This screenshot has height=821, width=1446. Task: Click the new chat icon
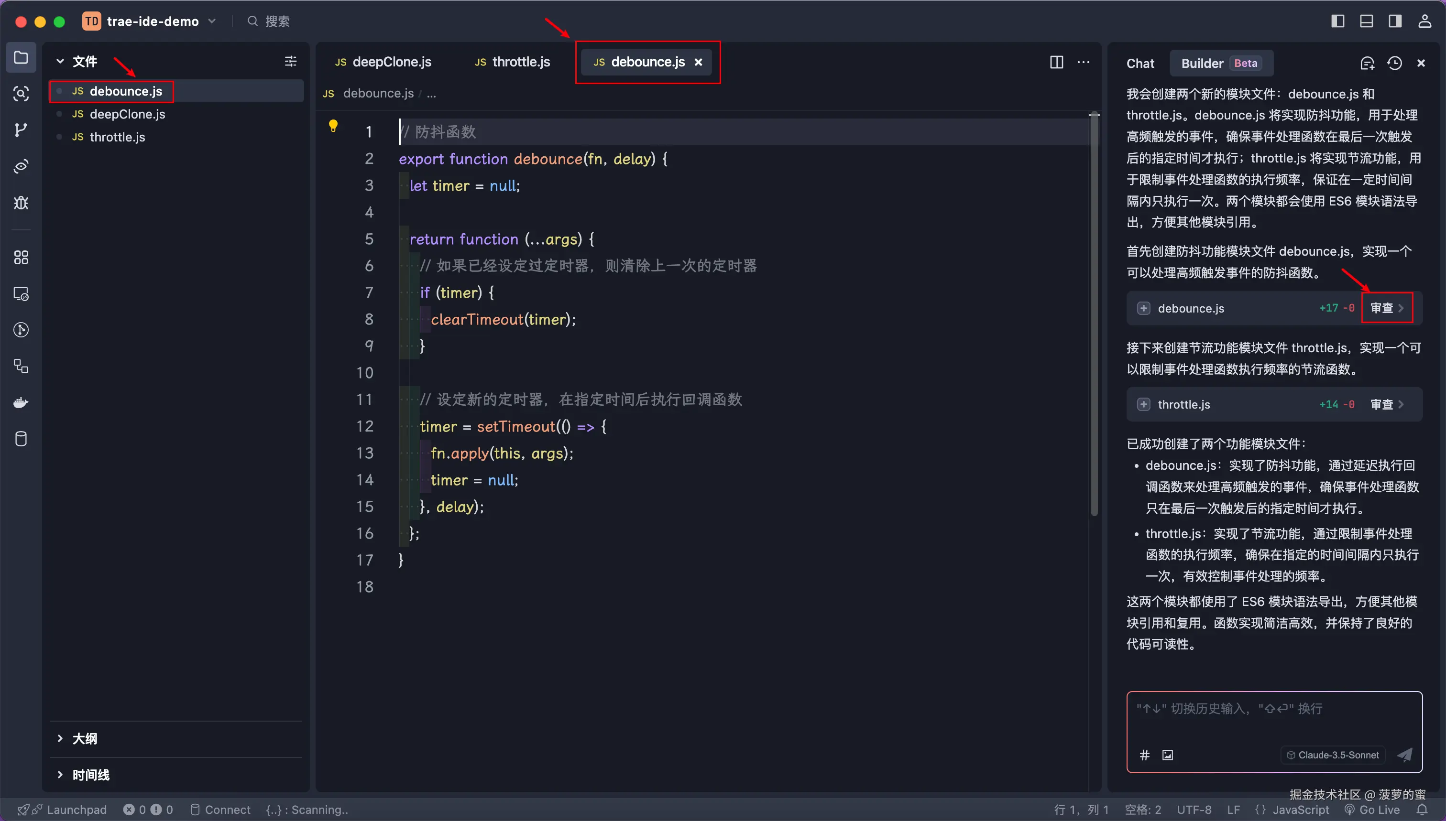click(x=1367, y=63)
